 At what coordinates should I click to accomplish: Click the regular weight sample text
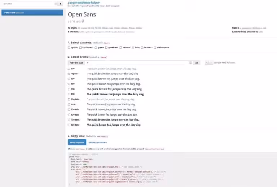(x=113, y=74)
